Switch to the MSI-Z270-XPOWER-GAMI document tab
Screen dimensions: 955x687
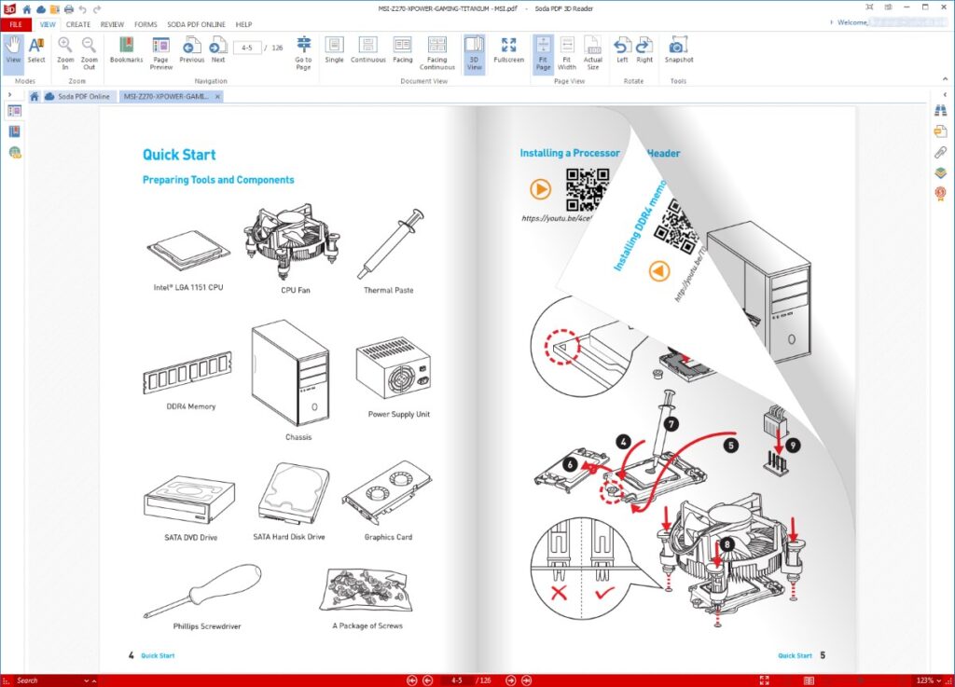coord(166,96)
